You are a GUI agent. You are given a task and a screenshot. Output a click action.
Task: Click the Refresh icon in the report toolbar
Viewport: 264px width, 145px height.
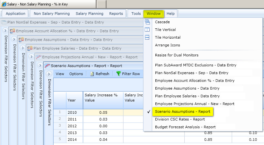click(x=92, y=74)
